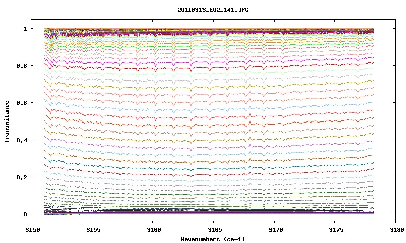Click the x-axis tick label 3165
Image resolution: width=406 pixels, height=243 pixels.
point(214,230)
